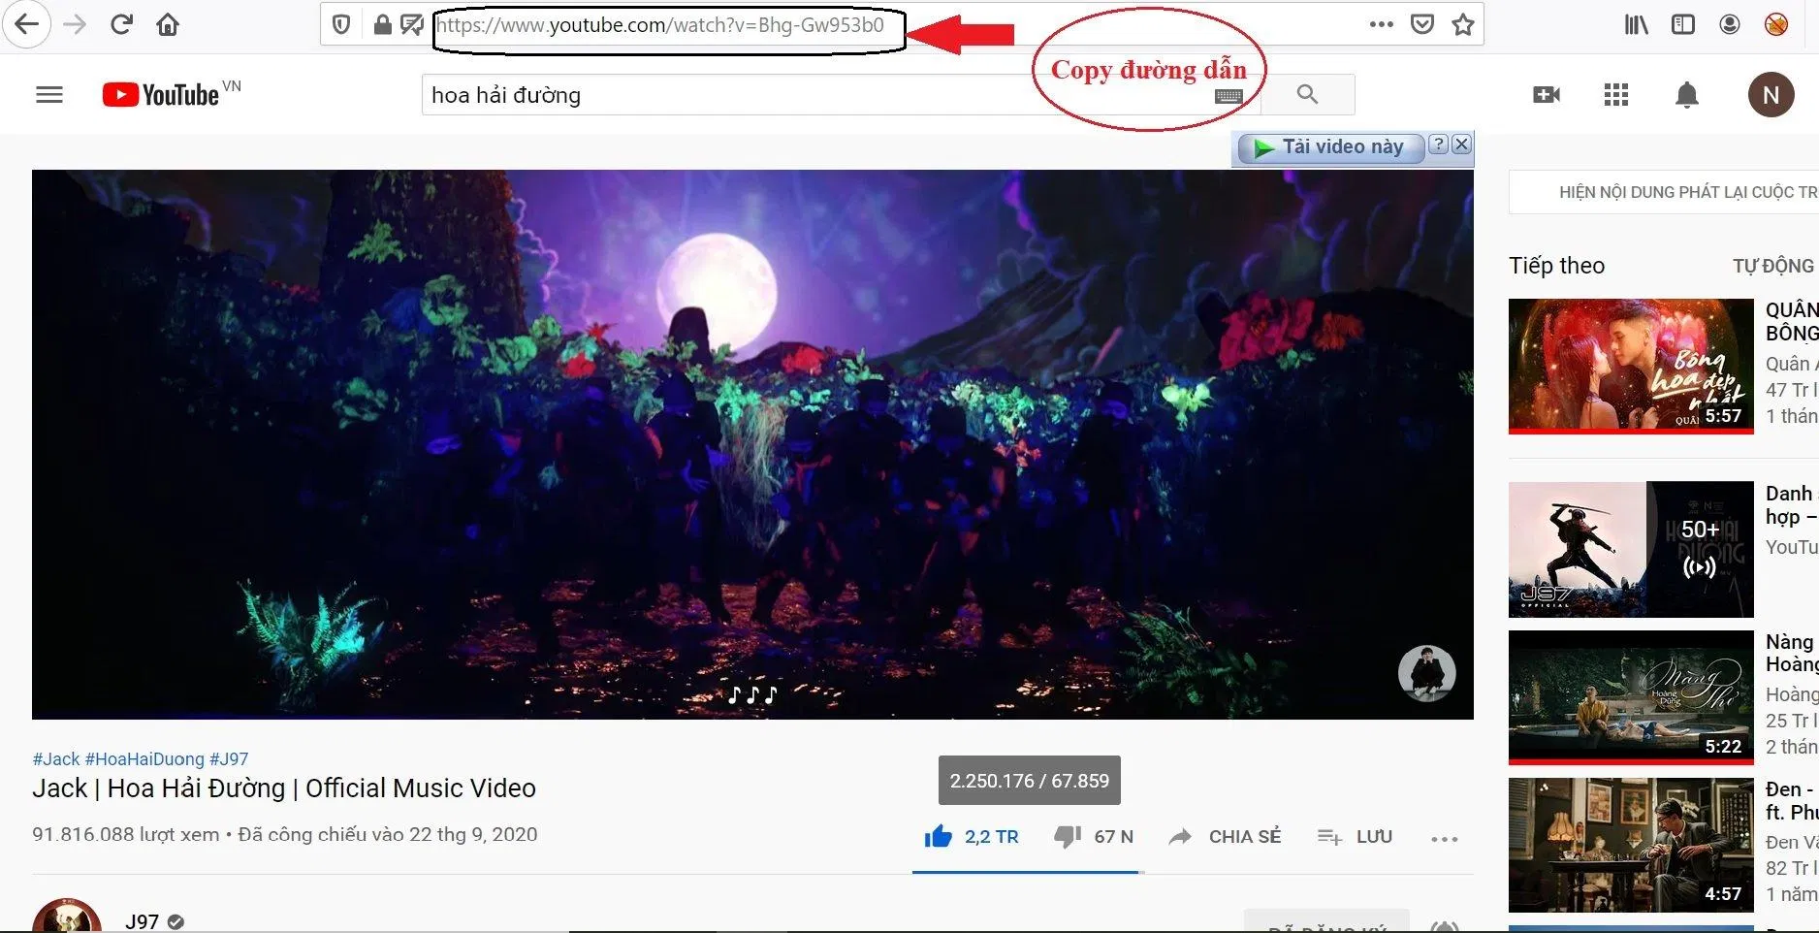
Task: Go to the browser home page icon
Action: pyautogui.click(x=168, y=25)
